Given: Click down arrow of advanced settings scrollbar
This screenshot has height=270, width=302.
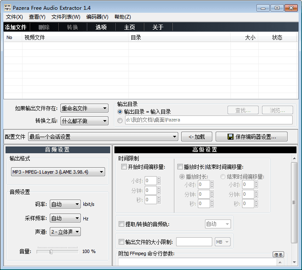Looking at the screenshot, I should (x=294, y=262).
